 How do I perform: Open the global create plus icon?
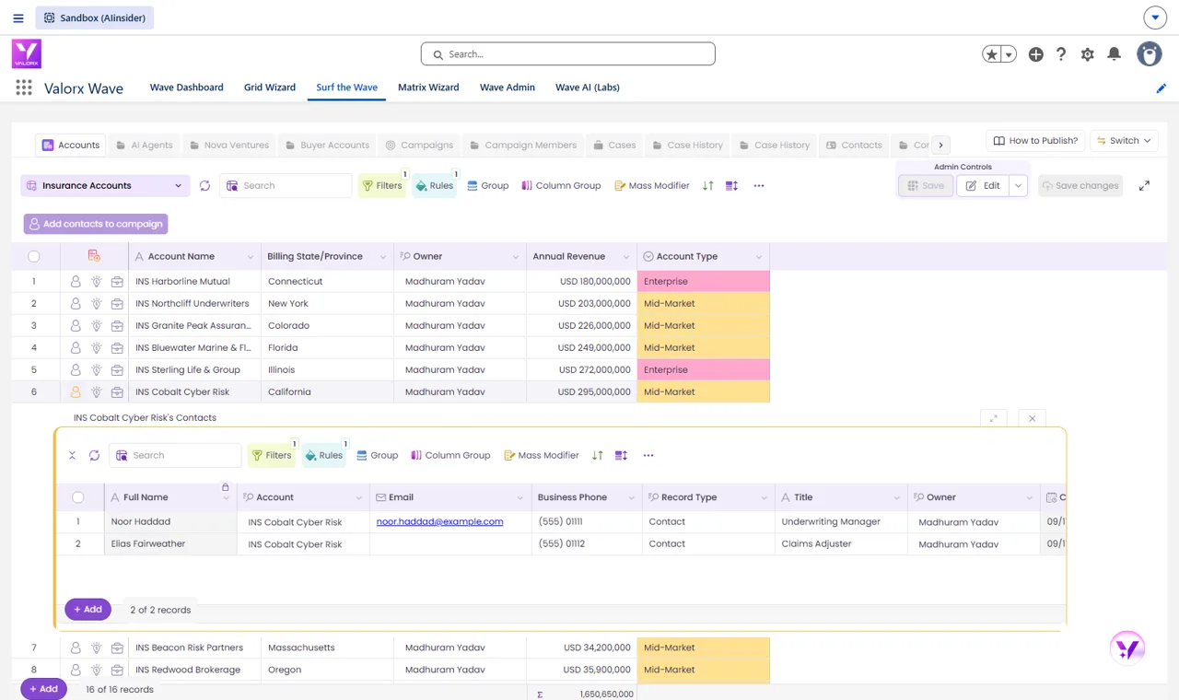[x=1036, y=54]
